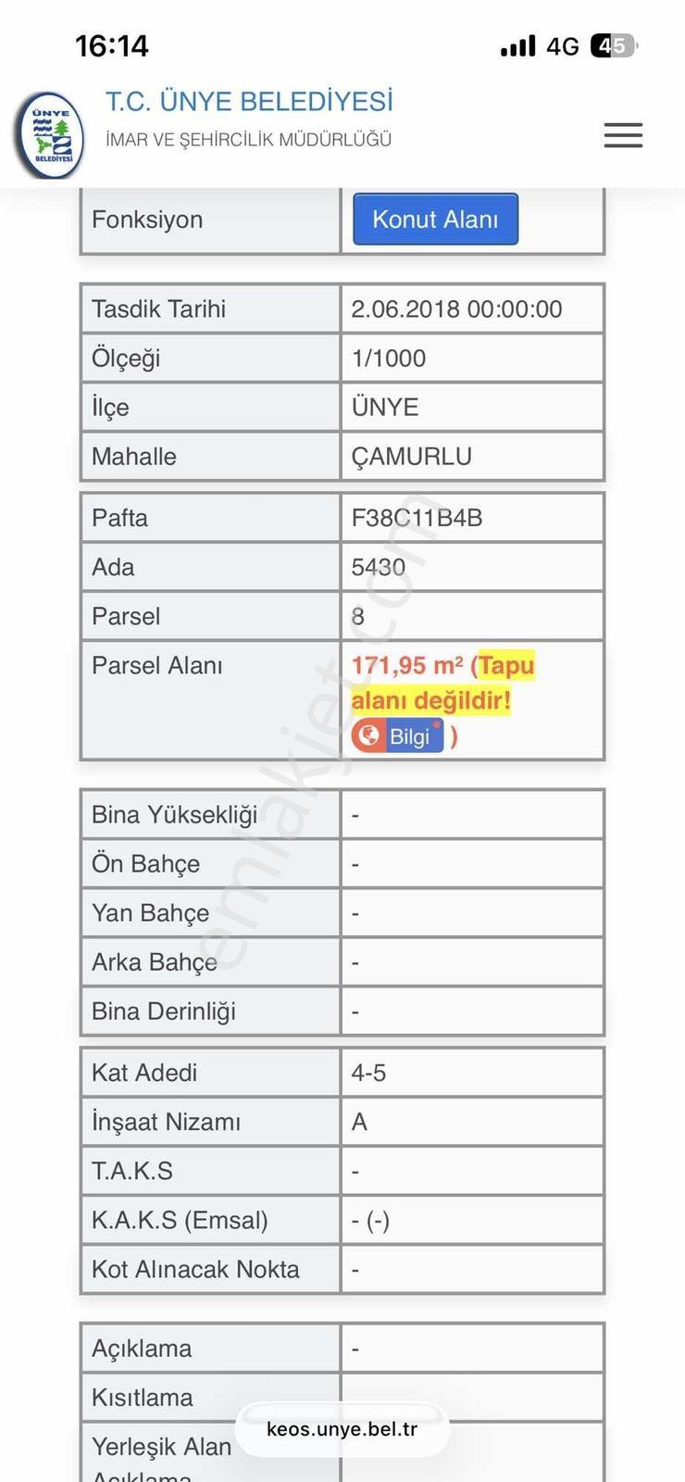This screenshot has width=685, height=1482.
Task: Tap the Ünye Belediyesi logo
Action: (x=51, y=135)
